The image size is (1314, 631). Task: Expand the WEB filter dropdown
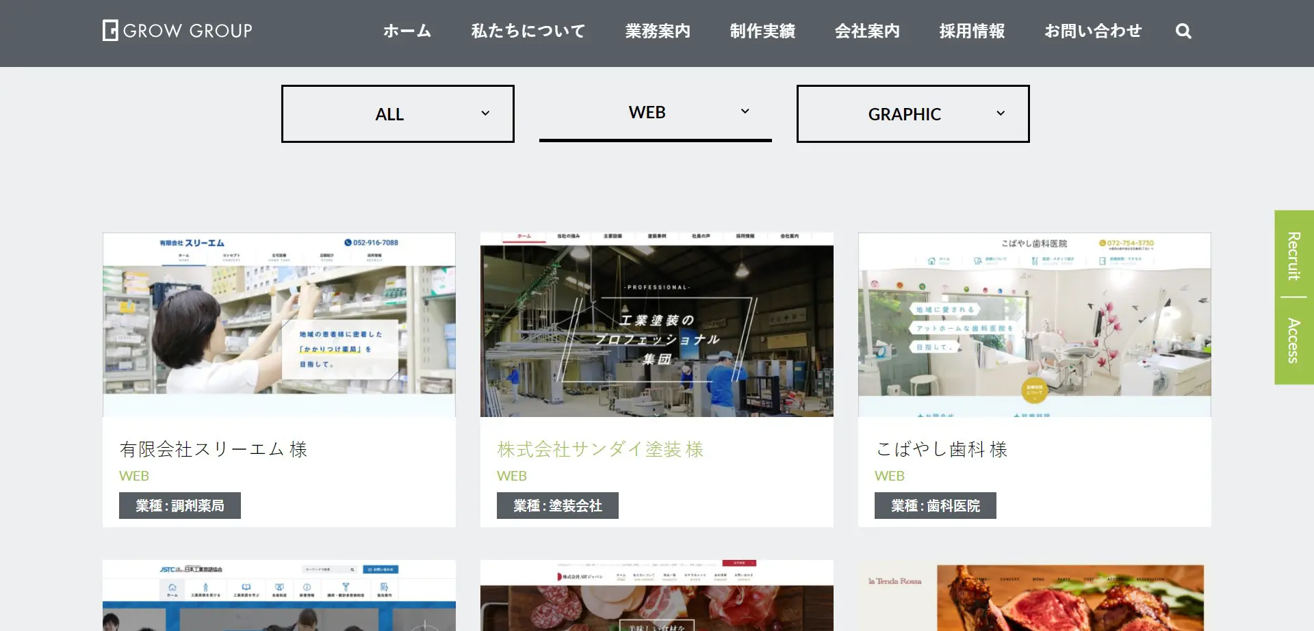pyautogui.click(x=655, y=113)
